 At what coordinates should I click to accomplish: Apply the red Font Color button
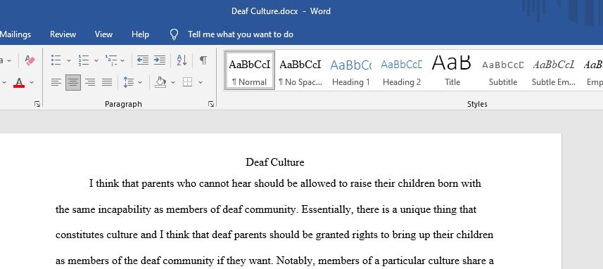click(19, 82)
